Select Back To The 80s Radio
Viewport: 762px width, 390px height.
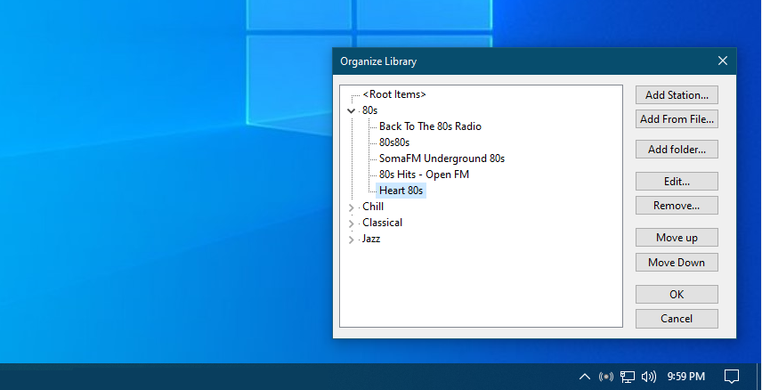coord(430,126)
